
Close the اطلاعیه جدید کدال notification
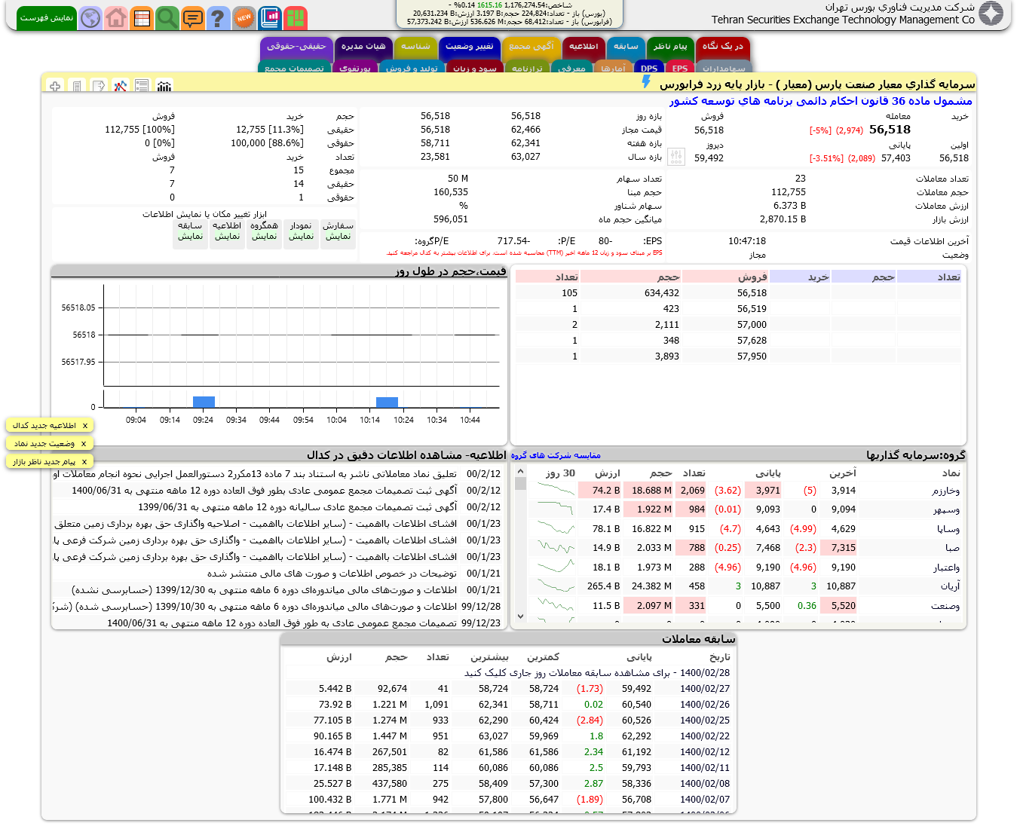[85, 426]
